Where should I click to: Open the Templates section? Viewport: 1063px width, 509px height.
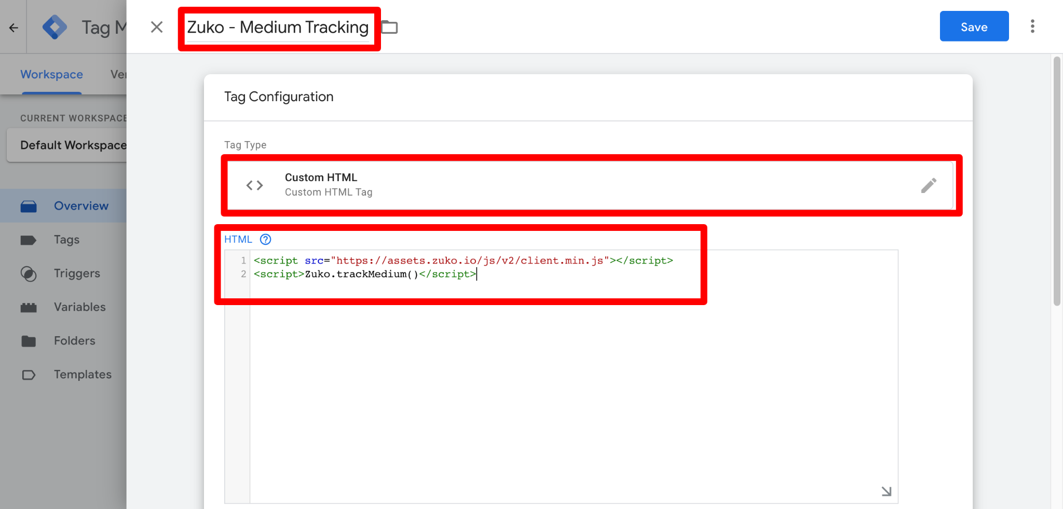[83, 374]
